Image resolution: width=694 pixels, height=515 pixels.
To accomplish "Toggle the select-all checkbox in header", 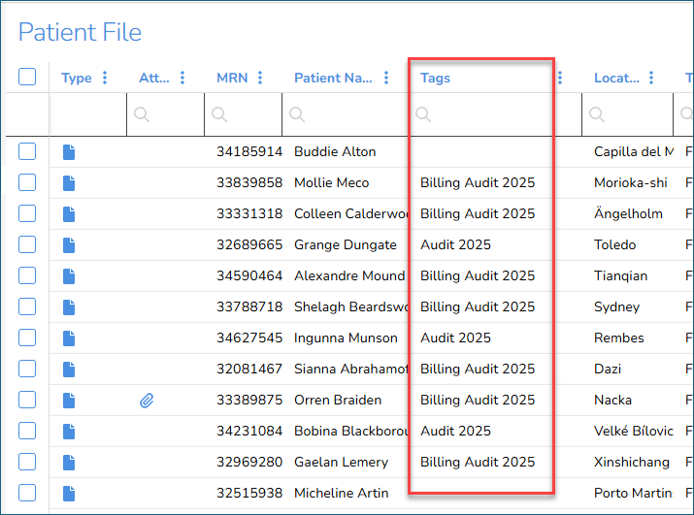I will pos(27,77).
